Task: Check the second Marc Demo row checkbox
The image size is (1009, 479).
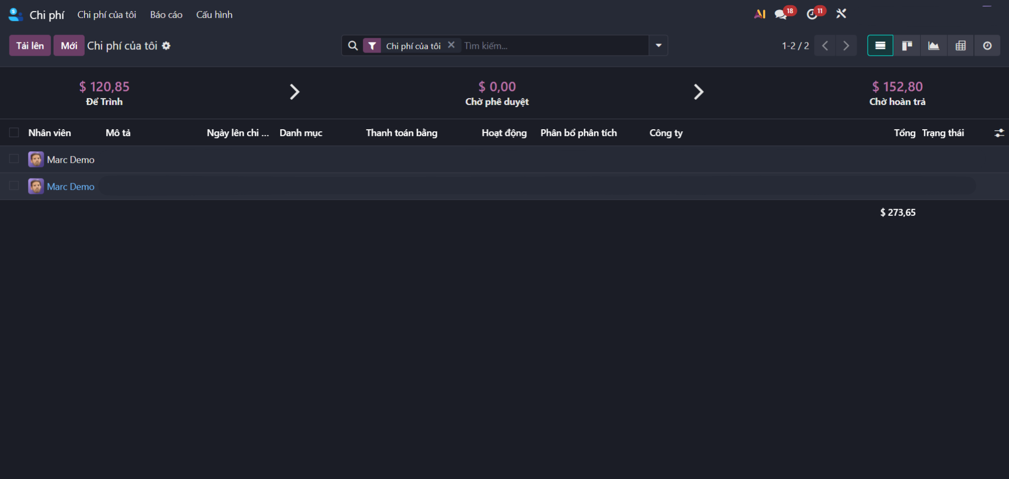Action: coord(14,185)
